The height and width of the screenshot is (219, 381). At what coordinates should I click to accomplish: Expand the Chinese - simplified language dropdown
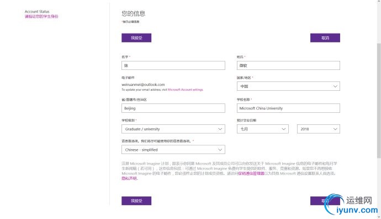tap(173, 150)
